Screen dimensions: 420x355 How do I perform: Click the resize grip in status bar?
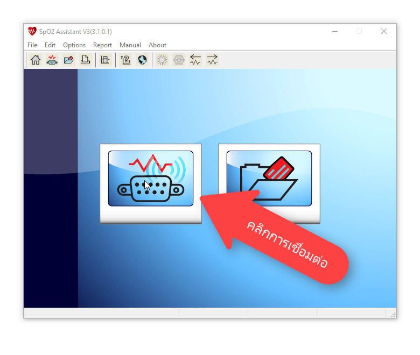point(393,315)
